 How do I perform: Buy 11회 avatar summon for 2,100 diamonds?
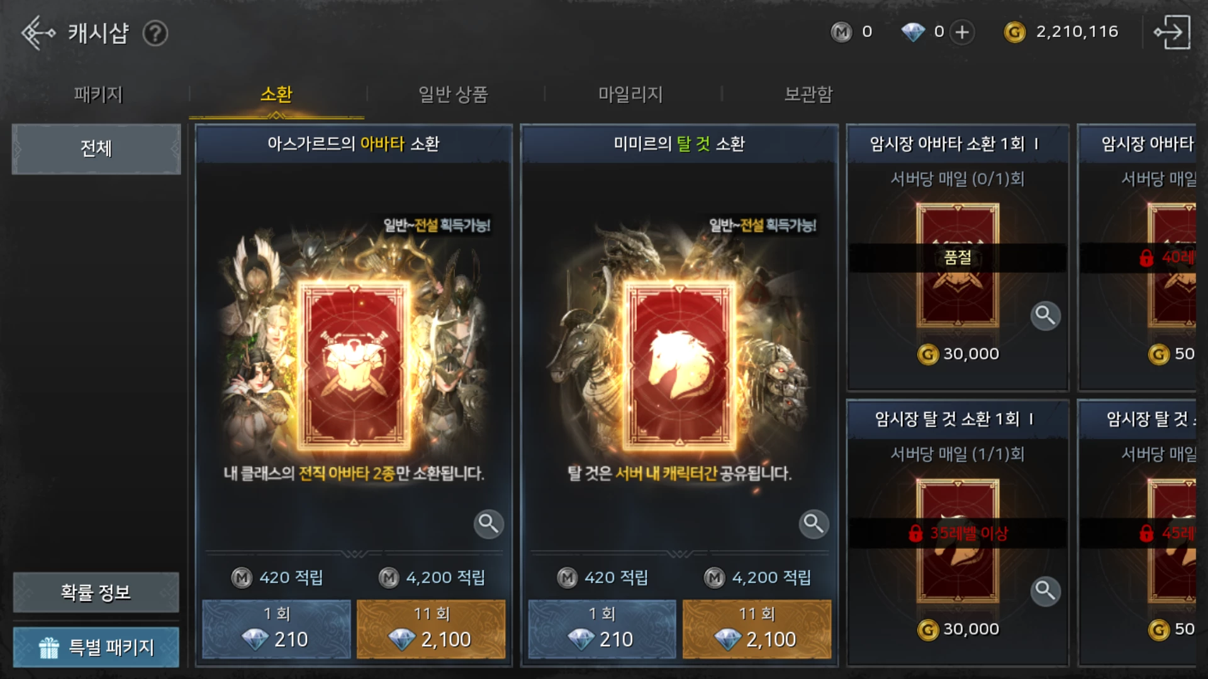[431, 629]
